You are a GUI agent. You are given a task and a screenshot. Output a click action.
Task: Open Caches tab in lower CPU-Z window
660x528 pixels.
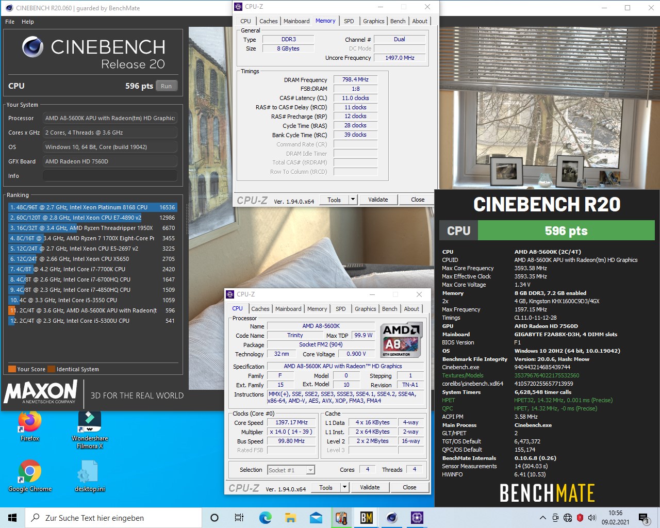(x=260, y=309)
